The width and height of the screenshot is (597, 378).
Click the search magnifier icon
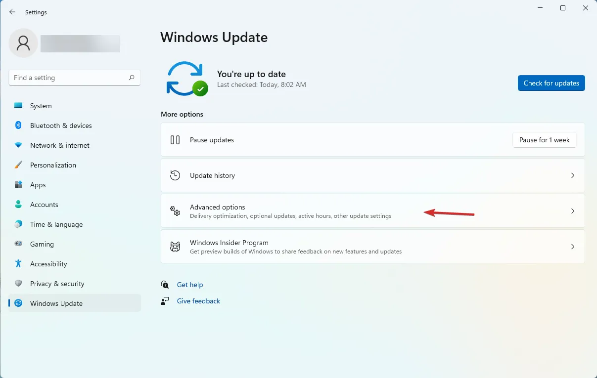(x=132, y=78)
